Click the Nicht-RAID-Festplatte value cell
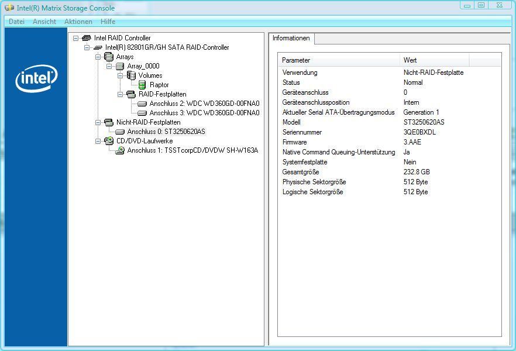This screenshot has height=351, width=516. [434, 73]
